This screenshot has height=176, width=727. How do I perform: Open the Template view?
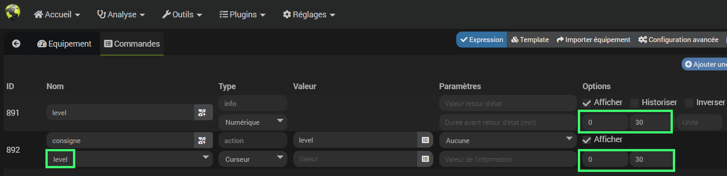(530, 40)
